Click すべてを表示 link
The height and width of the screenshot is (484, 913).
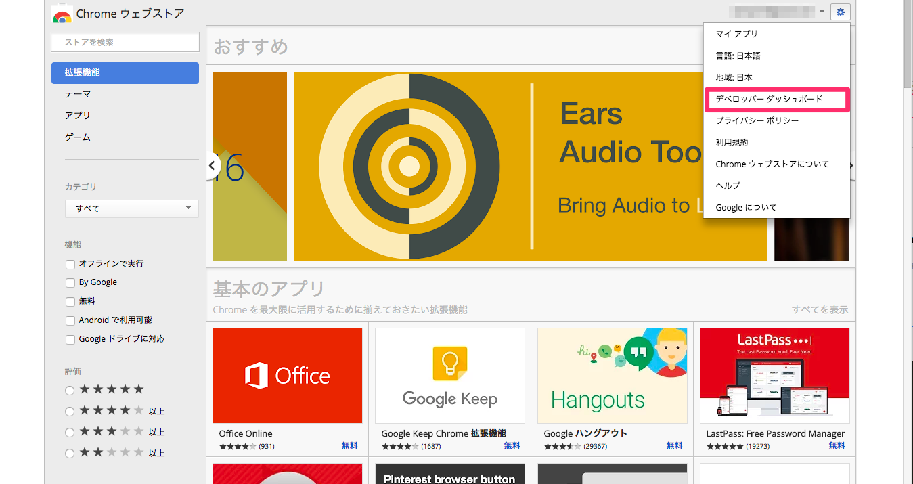[820, 310]
